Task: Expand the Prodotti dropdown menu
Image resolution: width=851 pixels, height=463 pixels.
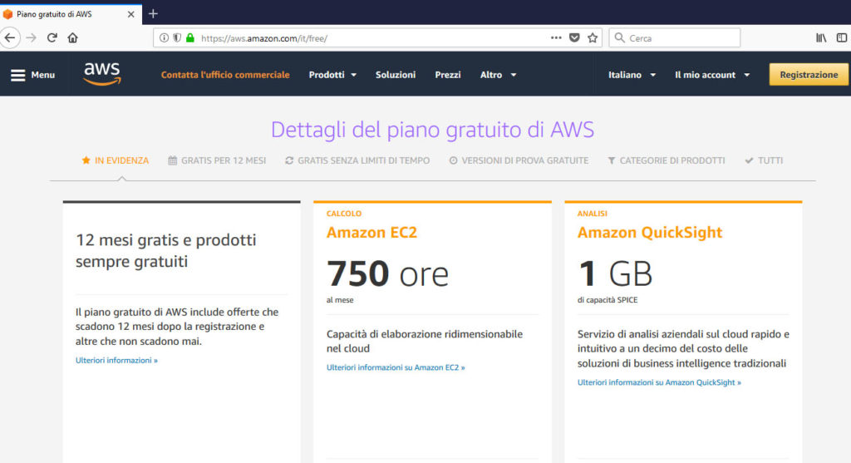Action: click(332, 75)
